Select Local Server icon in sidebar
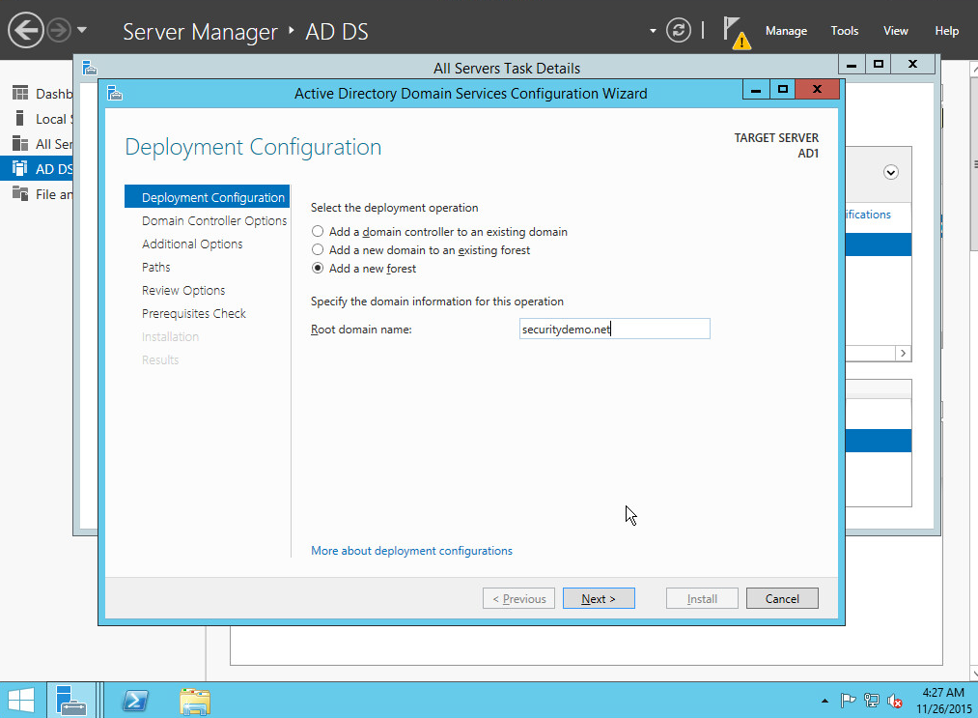 pyautogui.click(x=20, y=118)
